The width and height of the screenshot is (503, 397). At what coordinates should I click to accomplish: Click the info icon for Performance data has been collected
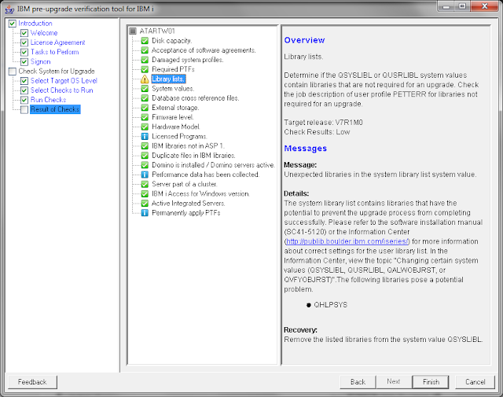point(145,175)
